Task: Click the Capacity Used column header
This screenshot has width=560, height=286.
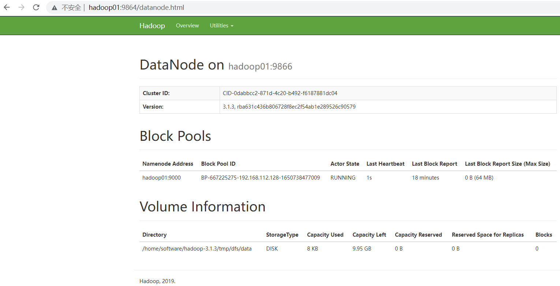Action: pyautogui.click(x=325, y=235)
